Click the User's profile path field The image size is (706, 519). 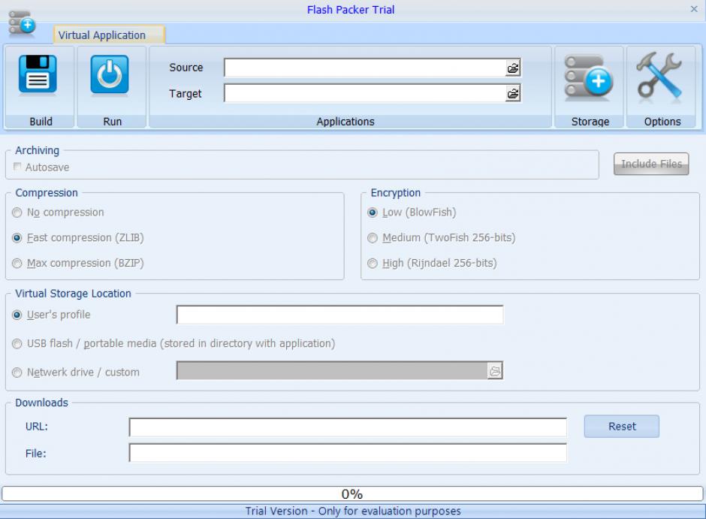click(x=340, y=315)
